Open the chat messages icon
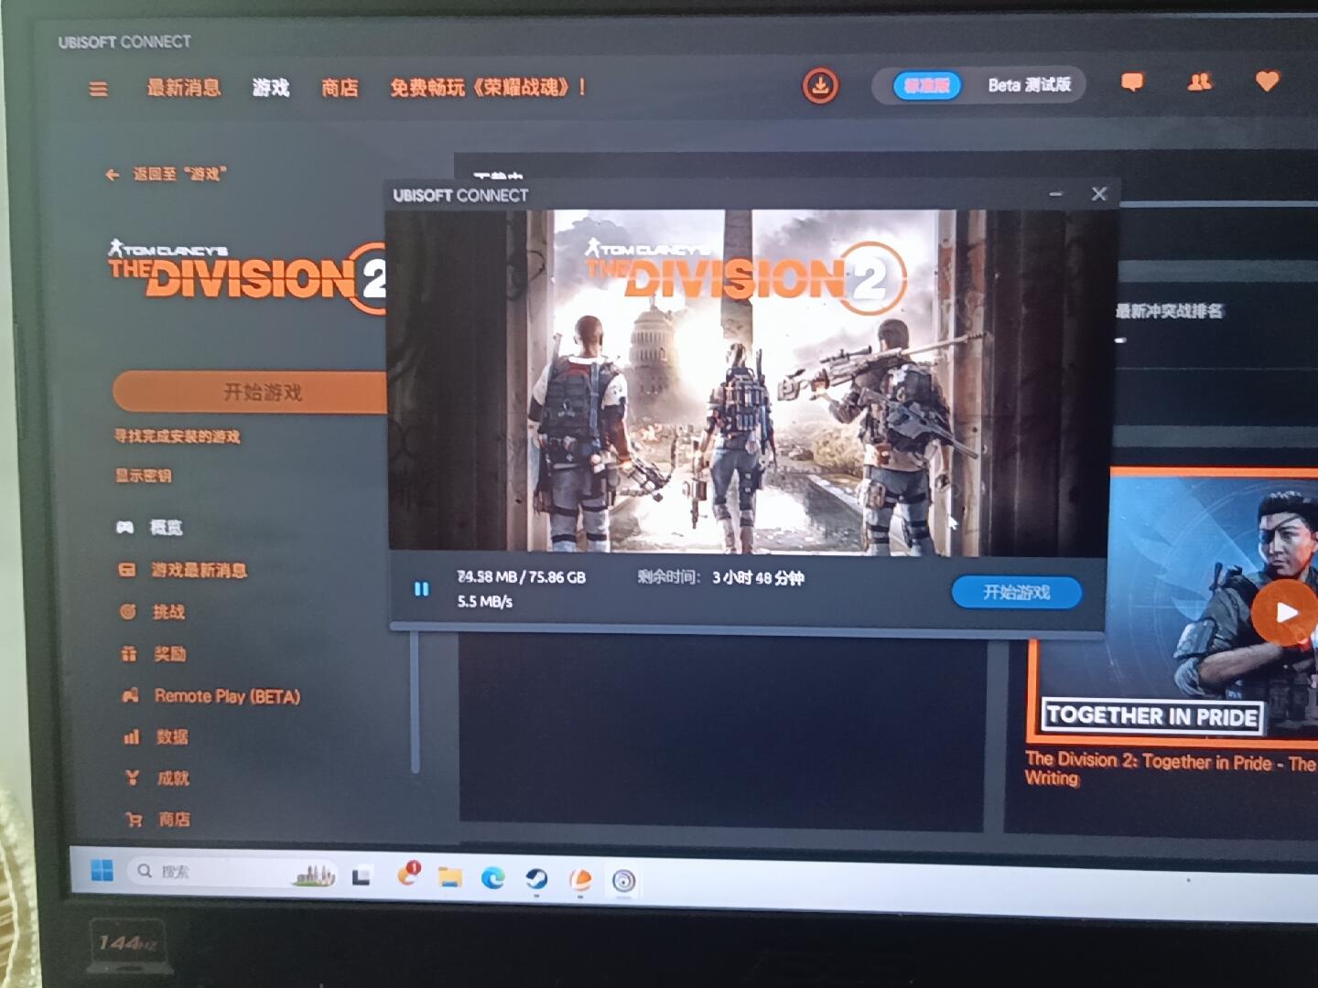The height and width of the screenshot is (988, 1318). coord(1132,82)
